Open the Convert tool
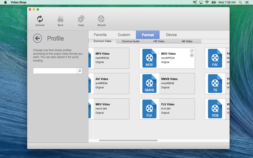 (40, 21)
